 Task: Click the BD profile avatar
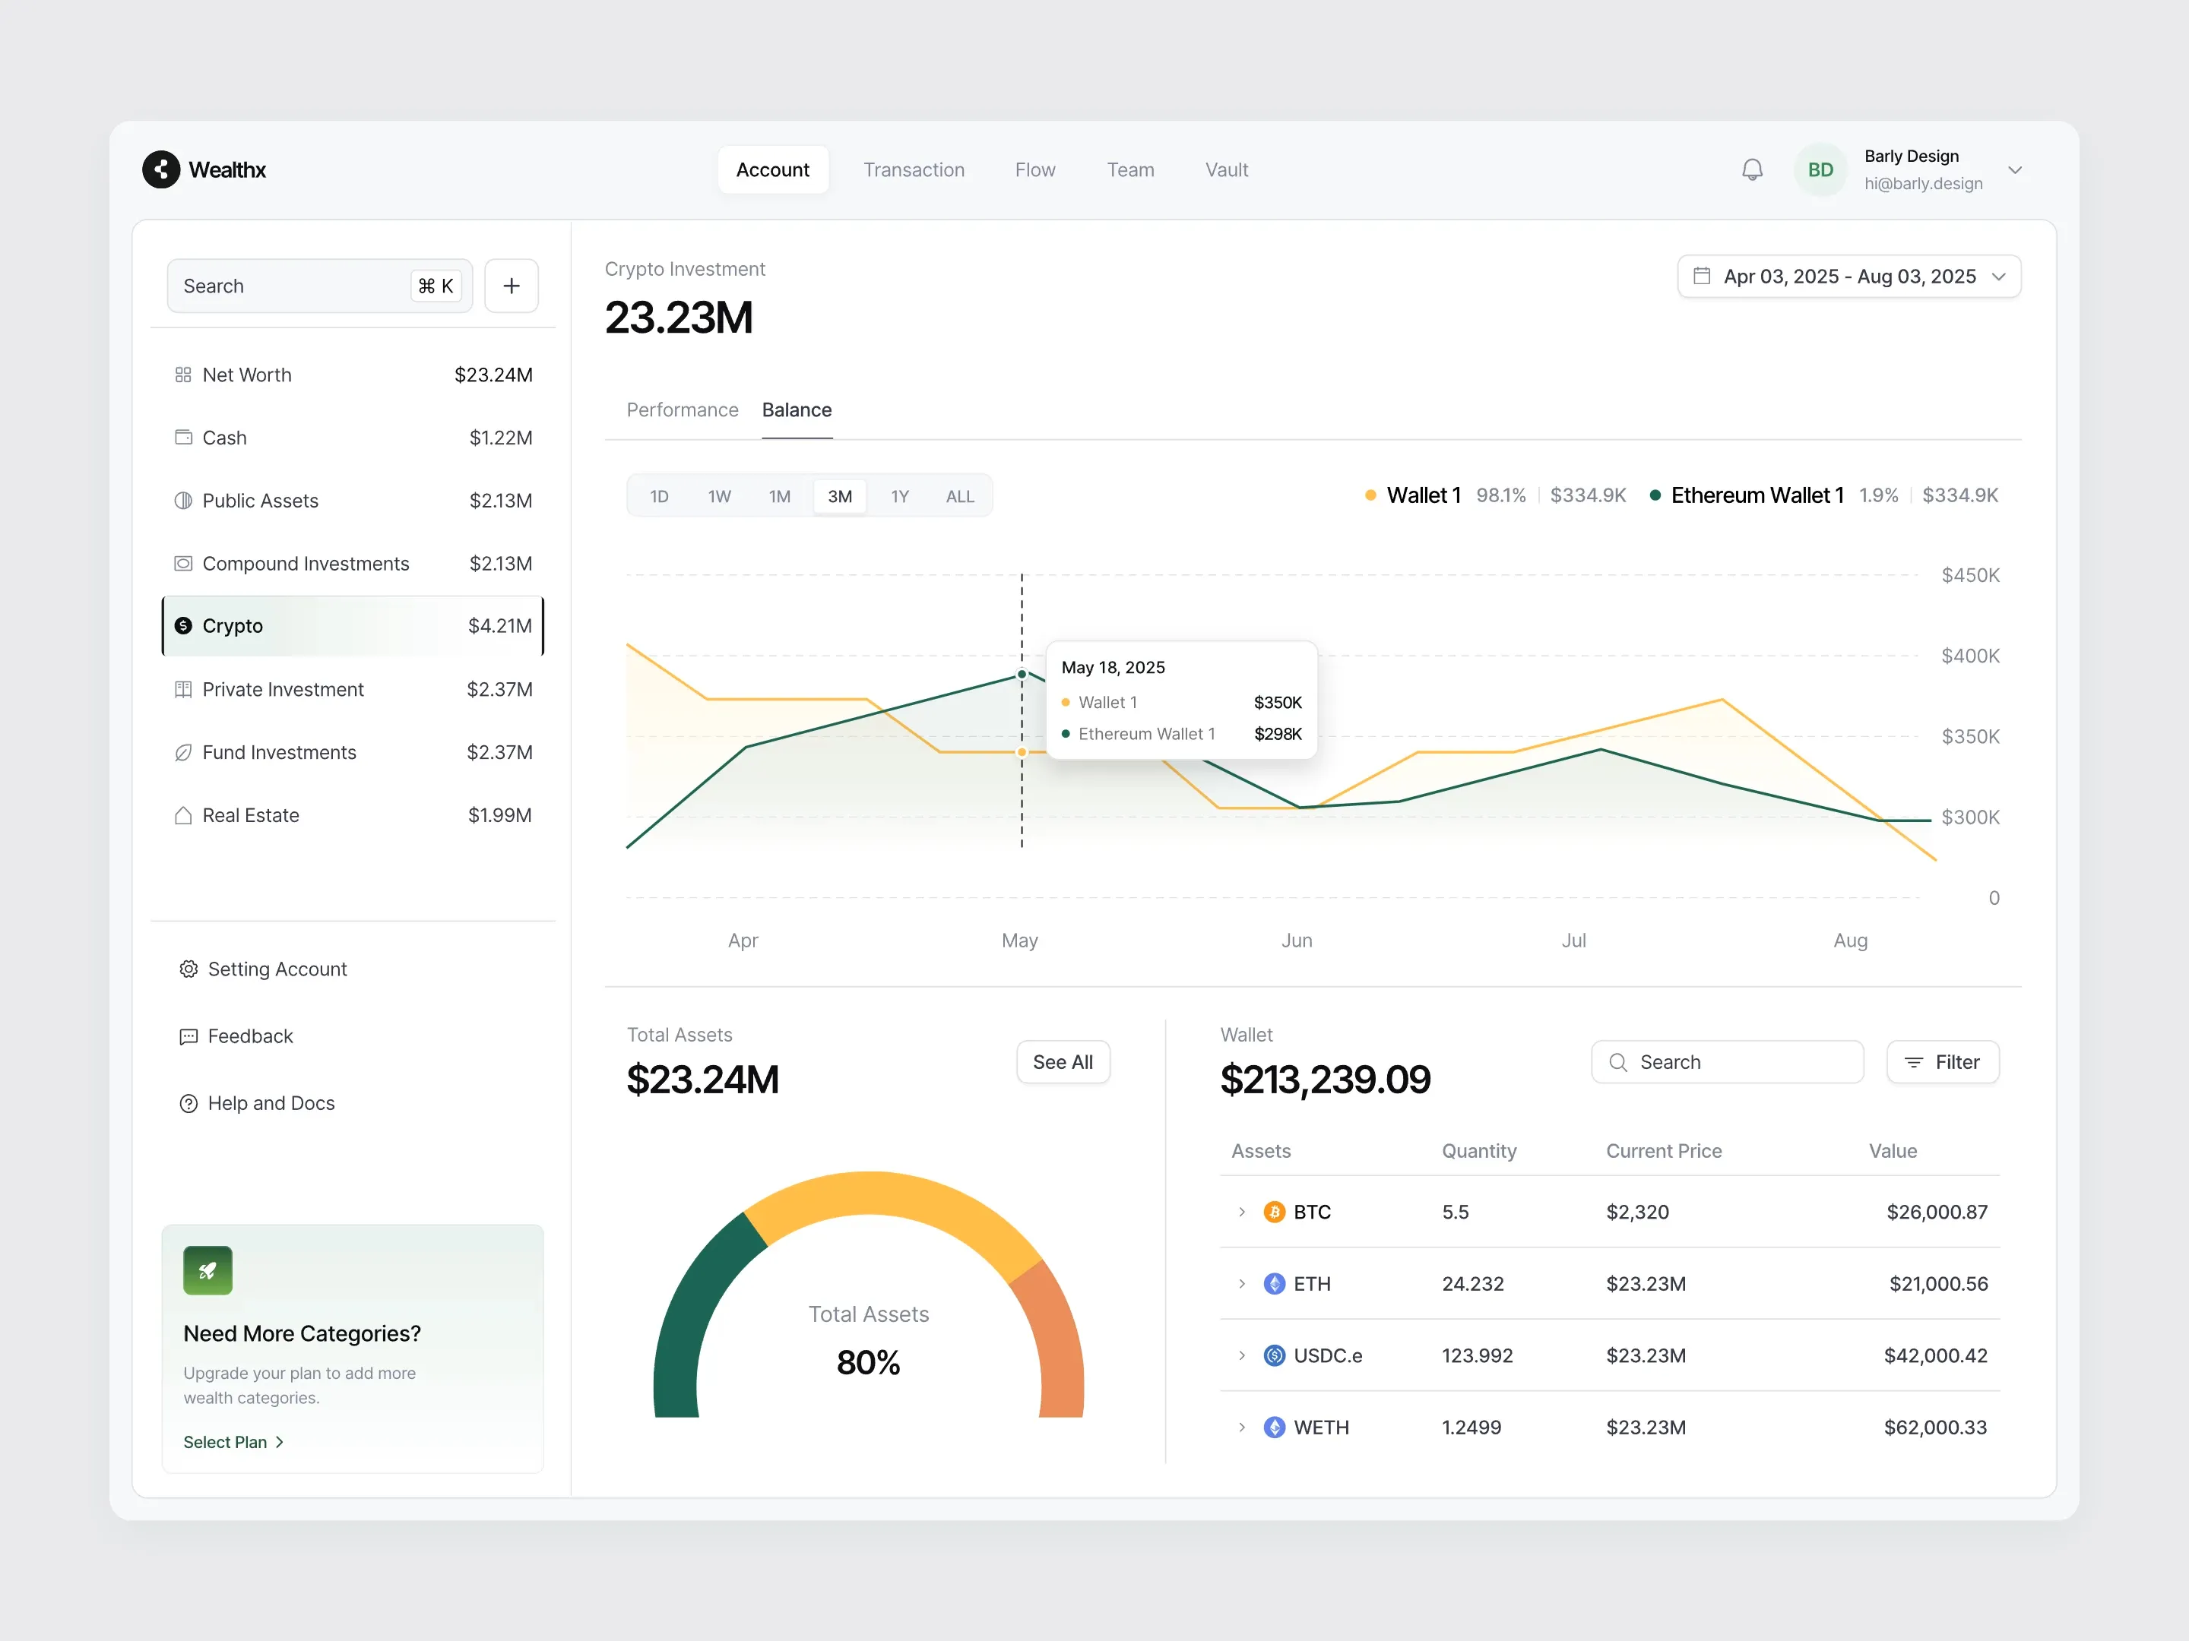click(1820, 170)
